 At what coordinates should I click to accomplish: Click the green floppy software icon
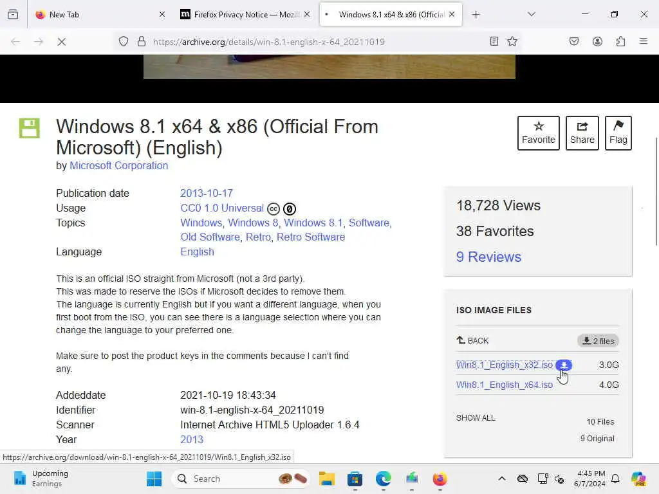pyautogui.click(x=30, y=128)
